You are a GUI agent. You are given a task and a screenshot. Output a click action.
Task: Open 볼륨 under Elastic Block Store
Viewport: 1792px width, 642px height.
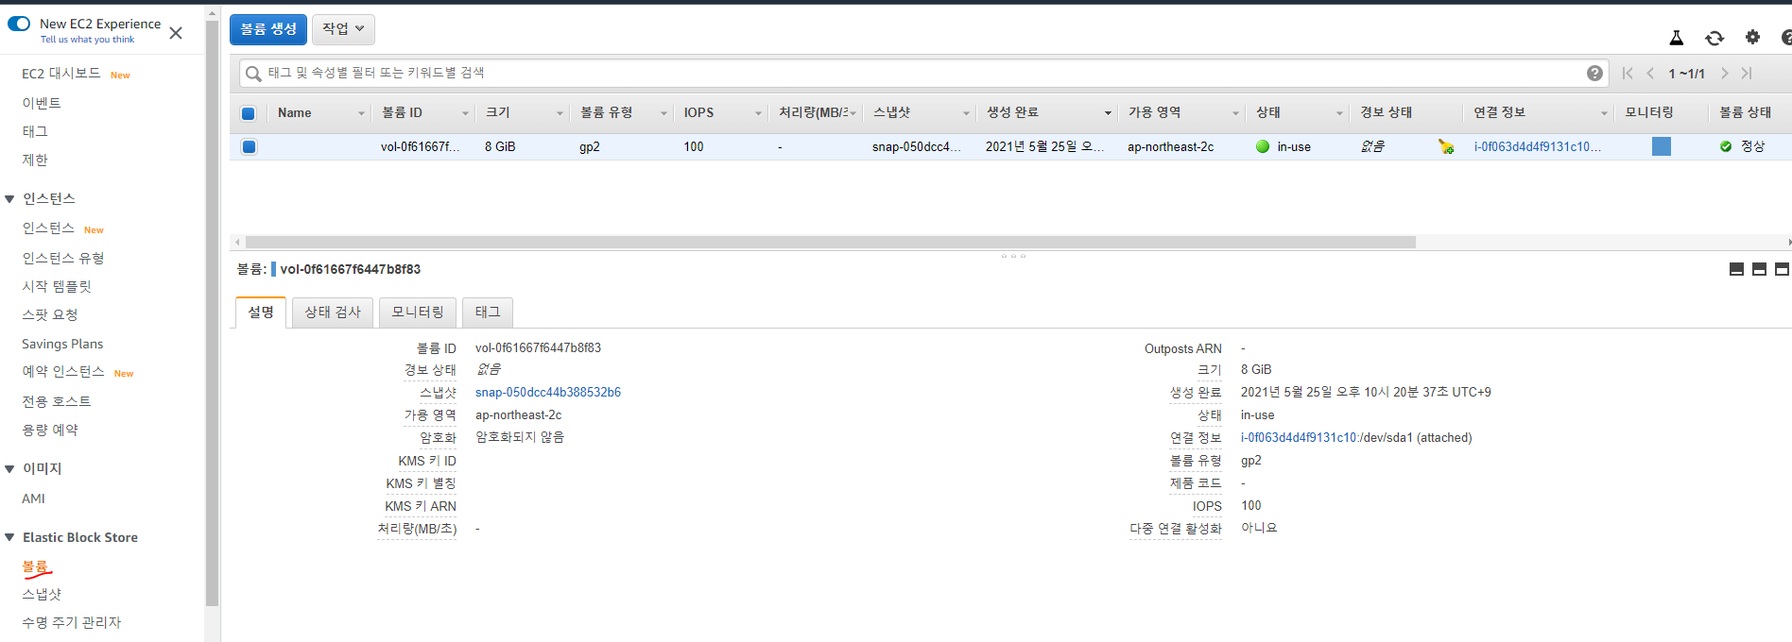[35, 566]
